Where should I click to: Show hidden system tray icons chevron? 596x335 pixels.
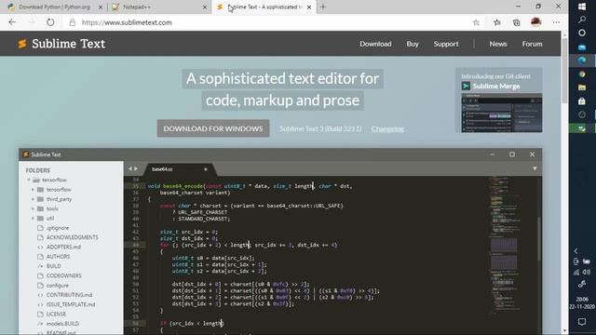click(x=576, y=250)
